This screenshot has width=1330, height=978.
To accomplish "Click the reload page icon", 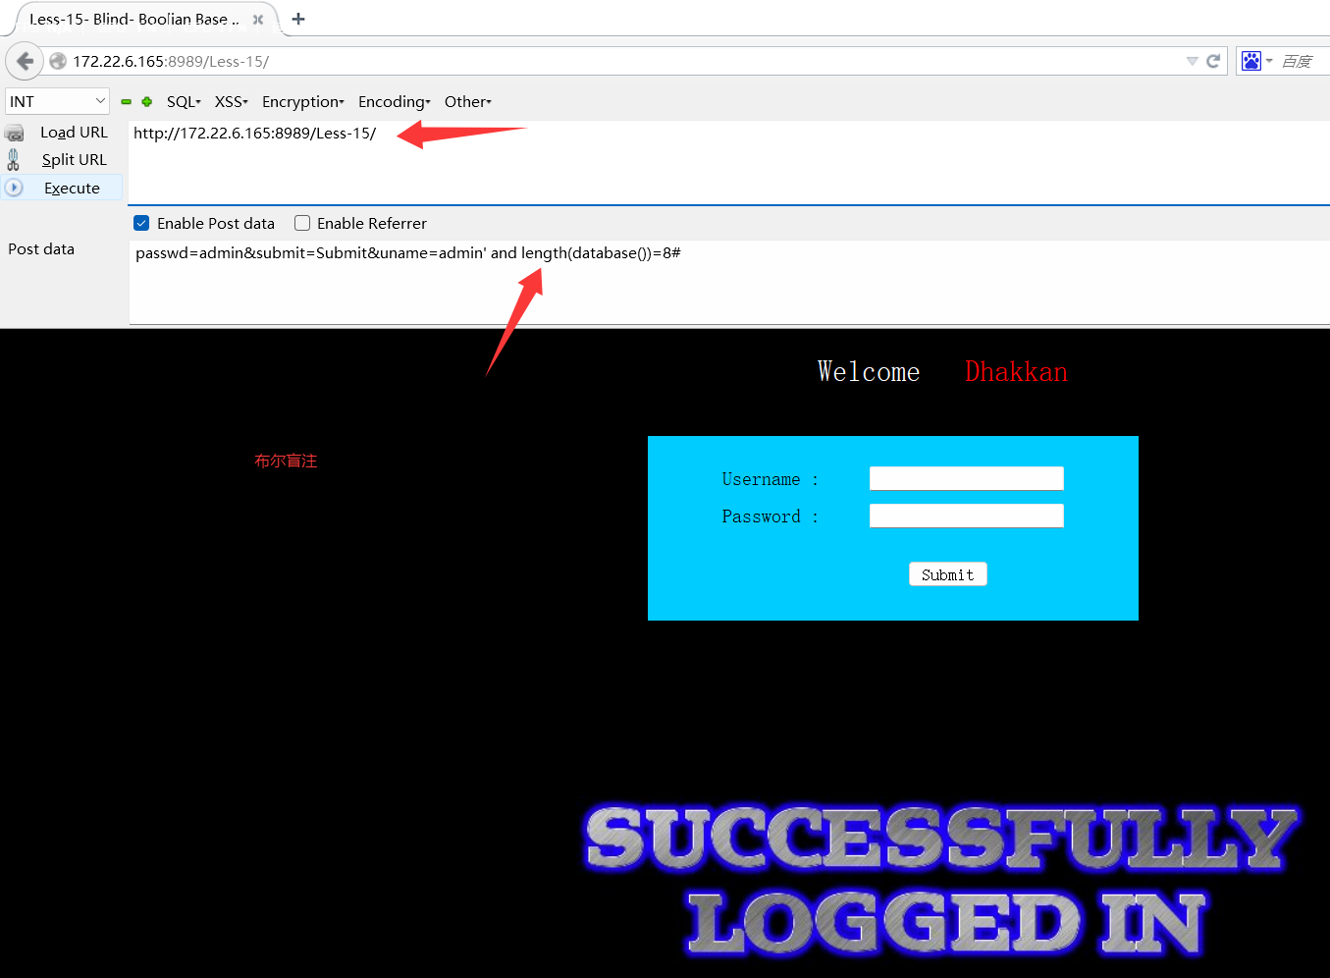I will tap(1213, 61).
